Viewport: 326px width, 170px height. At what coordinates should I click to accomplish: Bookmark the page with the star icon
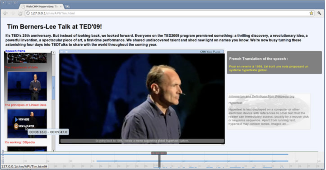[x=311, y=13]
